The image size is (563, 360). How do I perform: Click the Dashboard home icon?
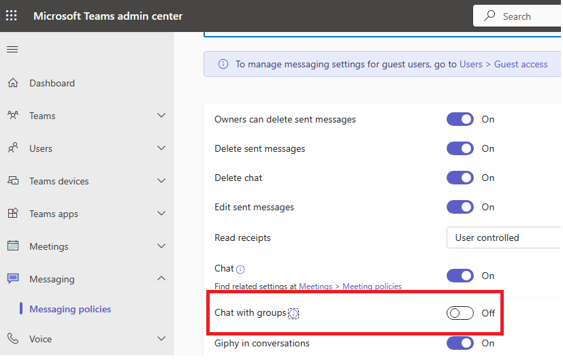pos(13,83)
